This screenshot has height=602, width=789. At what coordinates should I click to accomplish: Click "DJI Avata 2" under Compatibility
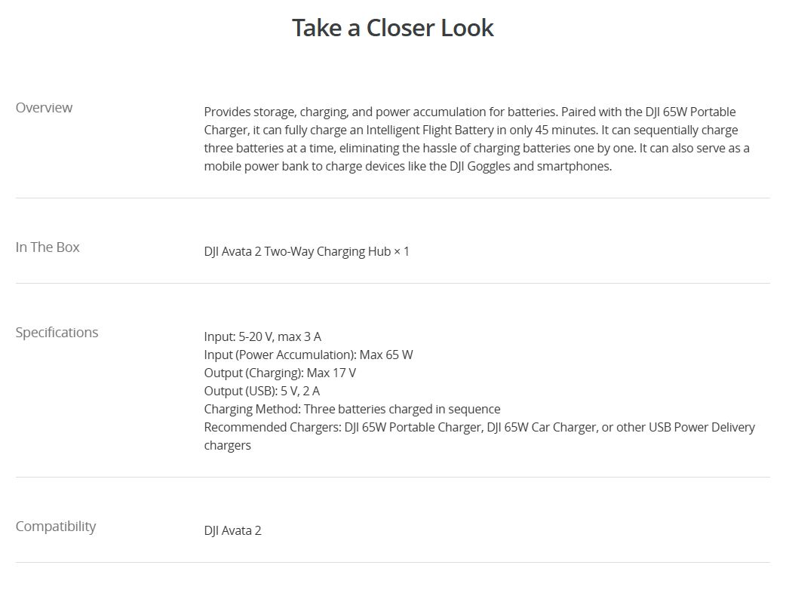232,530
